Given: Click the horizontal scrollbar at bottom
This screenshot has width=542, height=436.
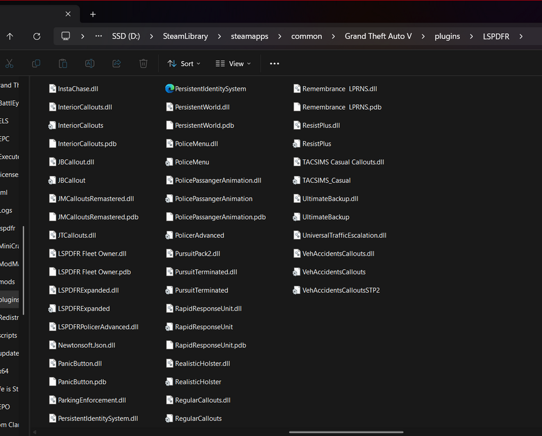Looking at the screenshot, I should pos(346,432).
